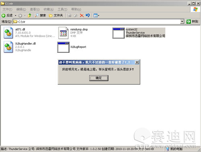The height and width of the screenshot is (152, 201).
Task: Click the system32 file name label
Action: coord(131,29)
